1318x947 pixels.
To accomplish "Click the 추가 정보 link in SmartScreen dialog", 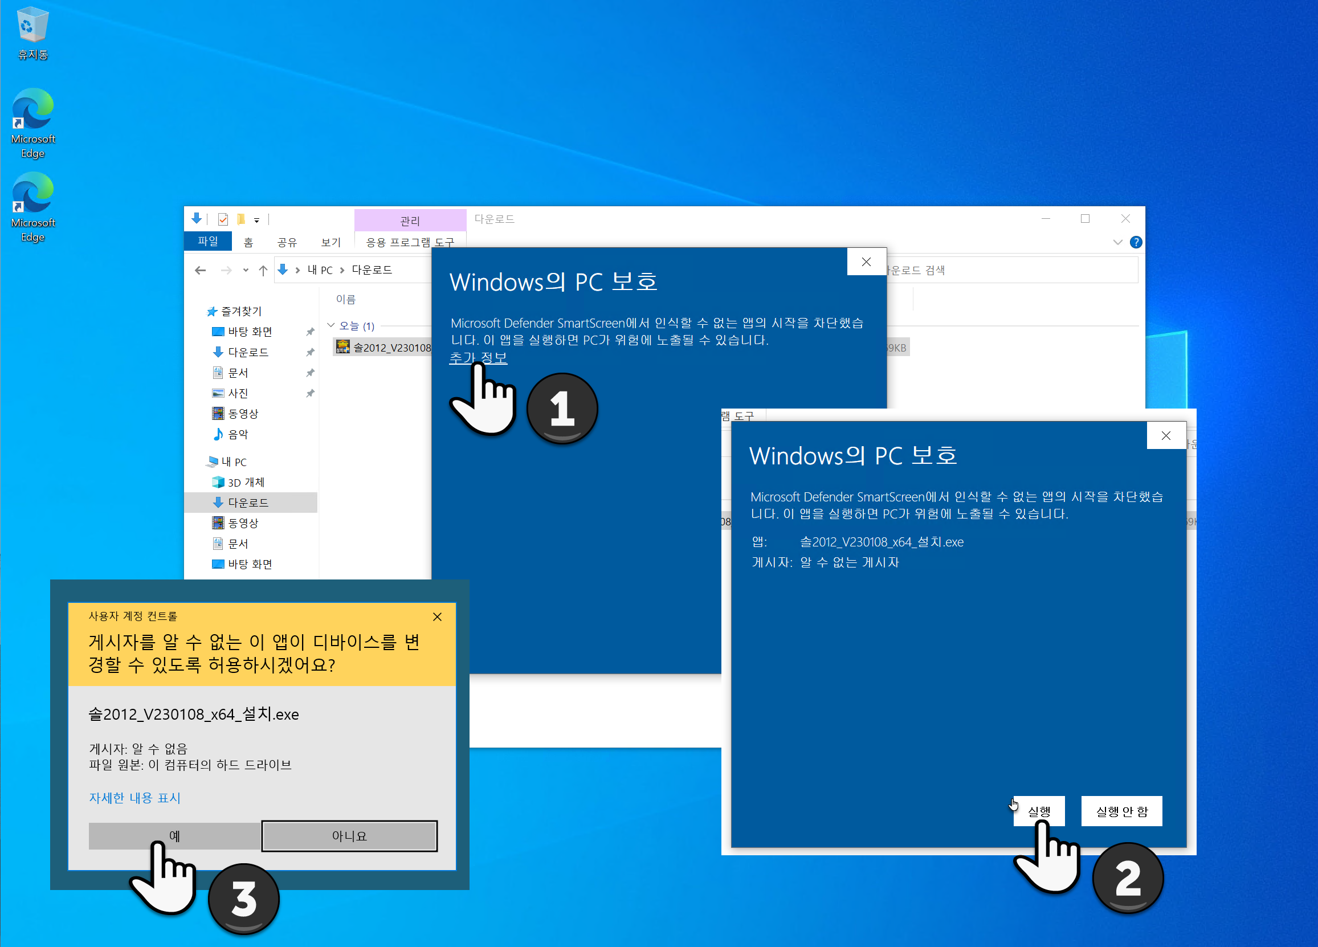I will pyautogui.click(x=478, y=358).
